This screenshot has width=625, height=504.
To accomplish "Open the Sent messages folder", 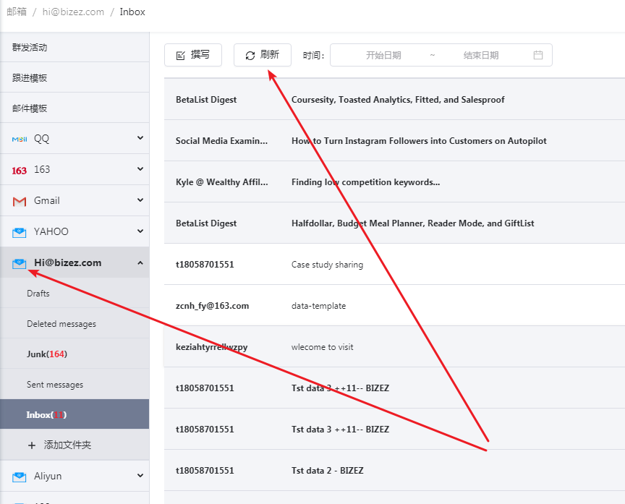I will tap(55, 385).
